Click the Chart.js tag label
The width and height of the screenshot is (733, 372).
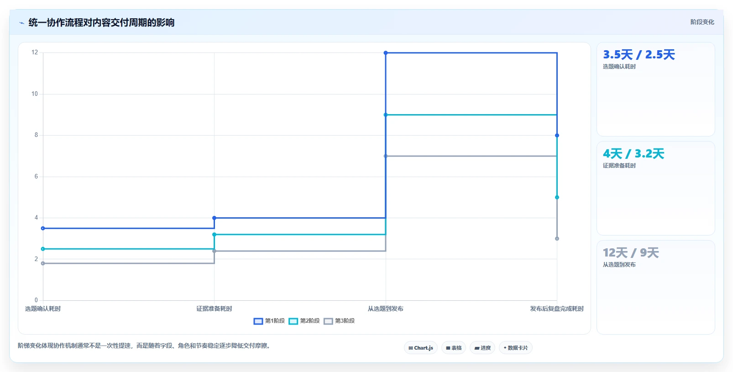[424, 348]
